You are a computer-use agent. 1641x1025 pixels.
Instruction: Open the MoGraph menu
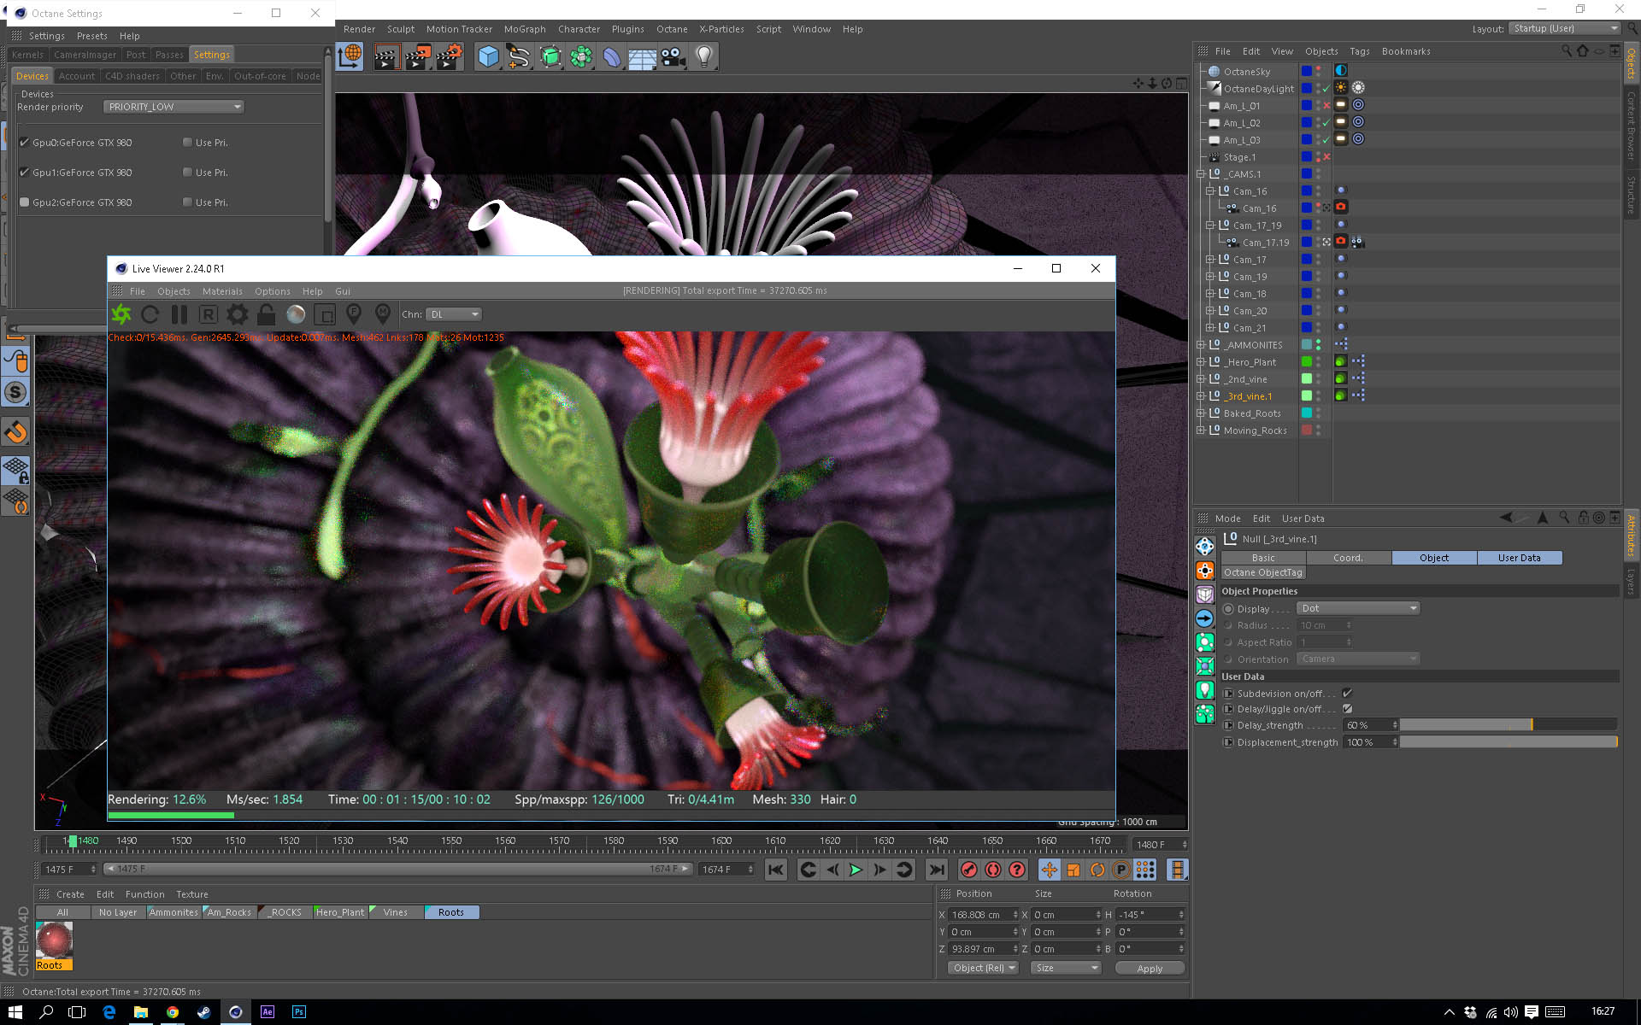click(x=524, y=29)
